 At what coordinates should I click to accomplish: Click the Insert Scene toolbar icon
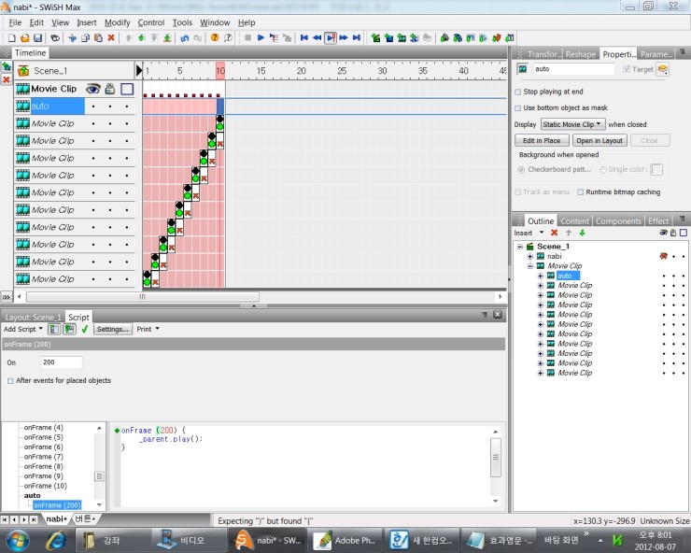pyautogui.click(x=375, y=38)
